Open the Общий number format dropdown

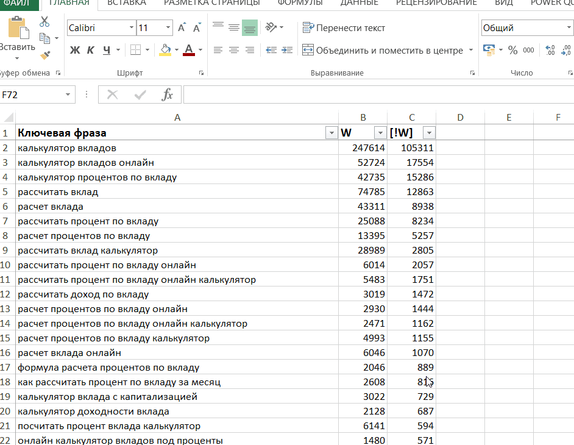pos(569,27)
